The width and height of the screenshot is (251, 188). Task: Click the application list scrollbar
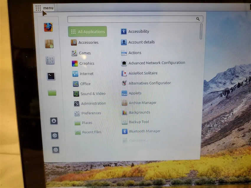coord(201,32)
